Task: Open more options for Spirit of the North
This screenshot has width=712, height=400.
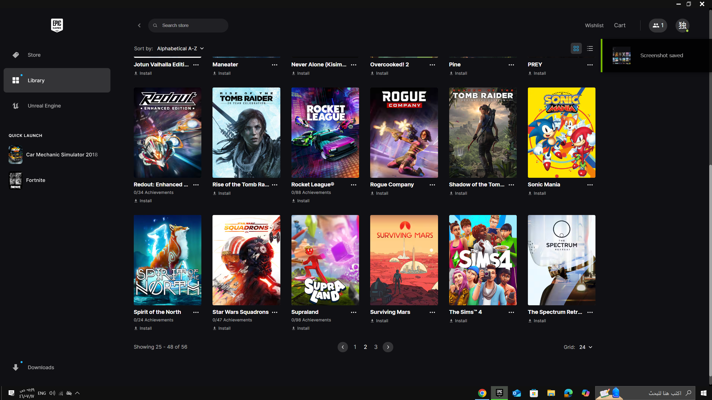Action: [x=196, y=312]
